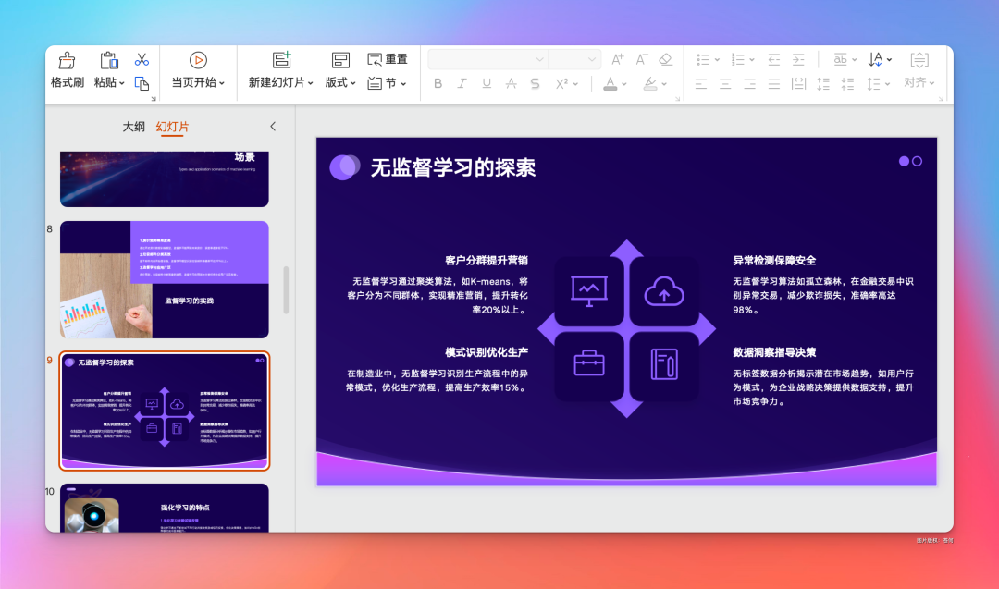
Task: Justify text alignment
Action: point(774,84)
